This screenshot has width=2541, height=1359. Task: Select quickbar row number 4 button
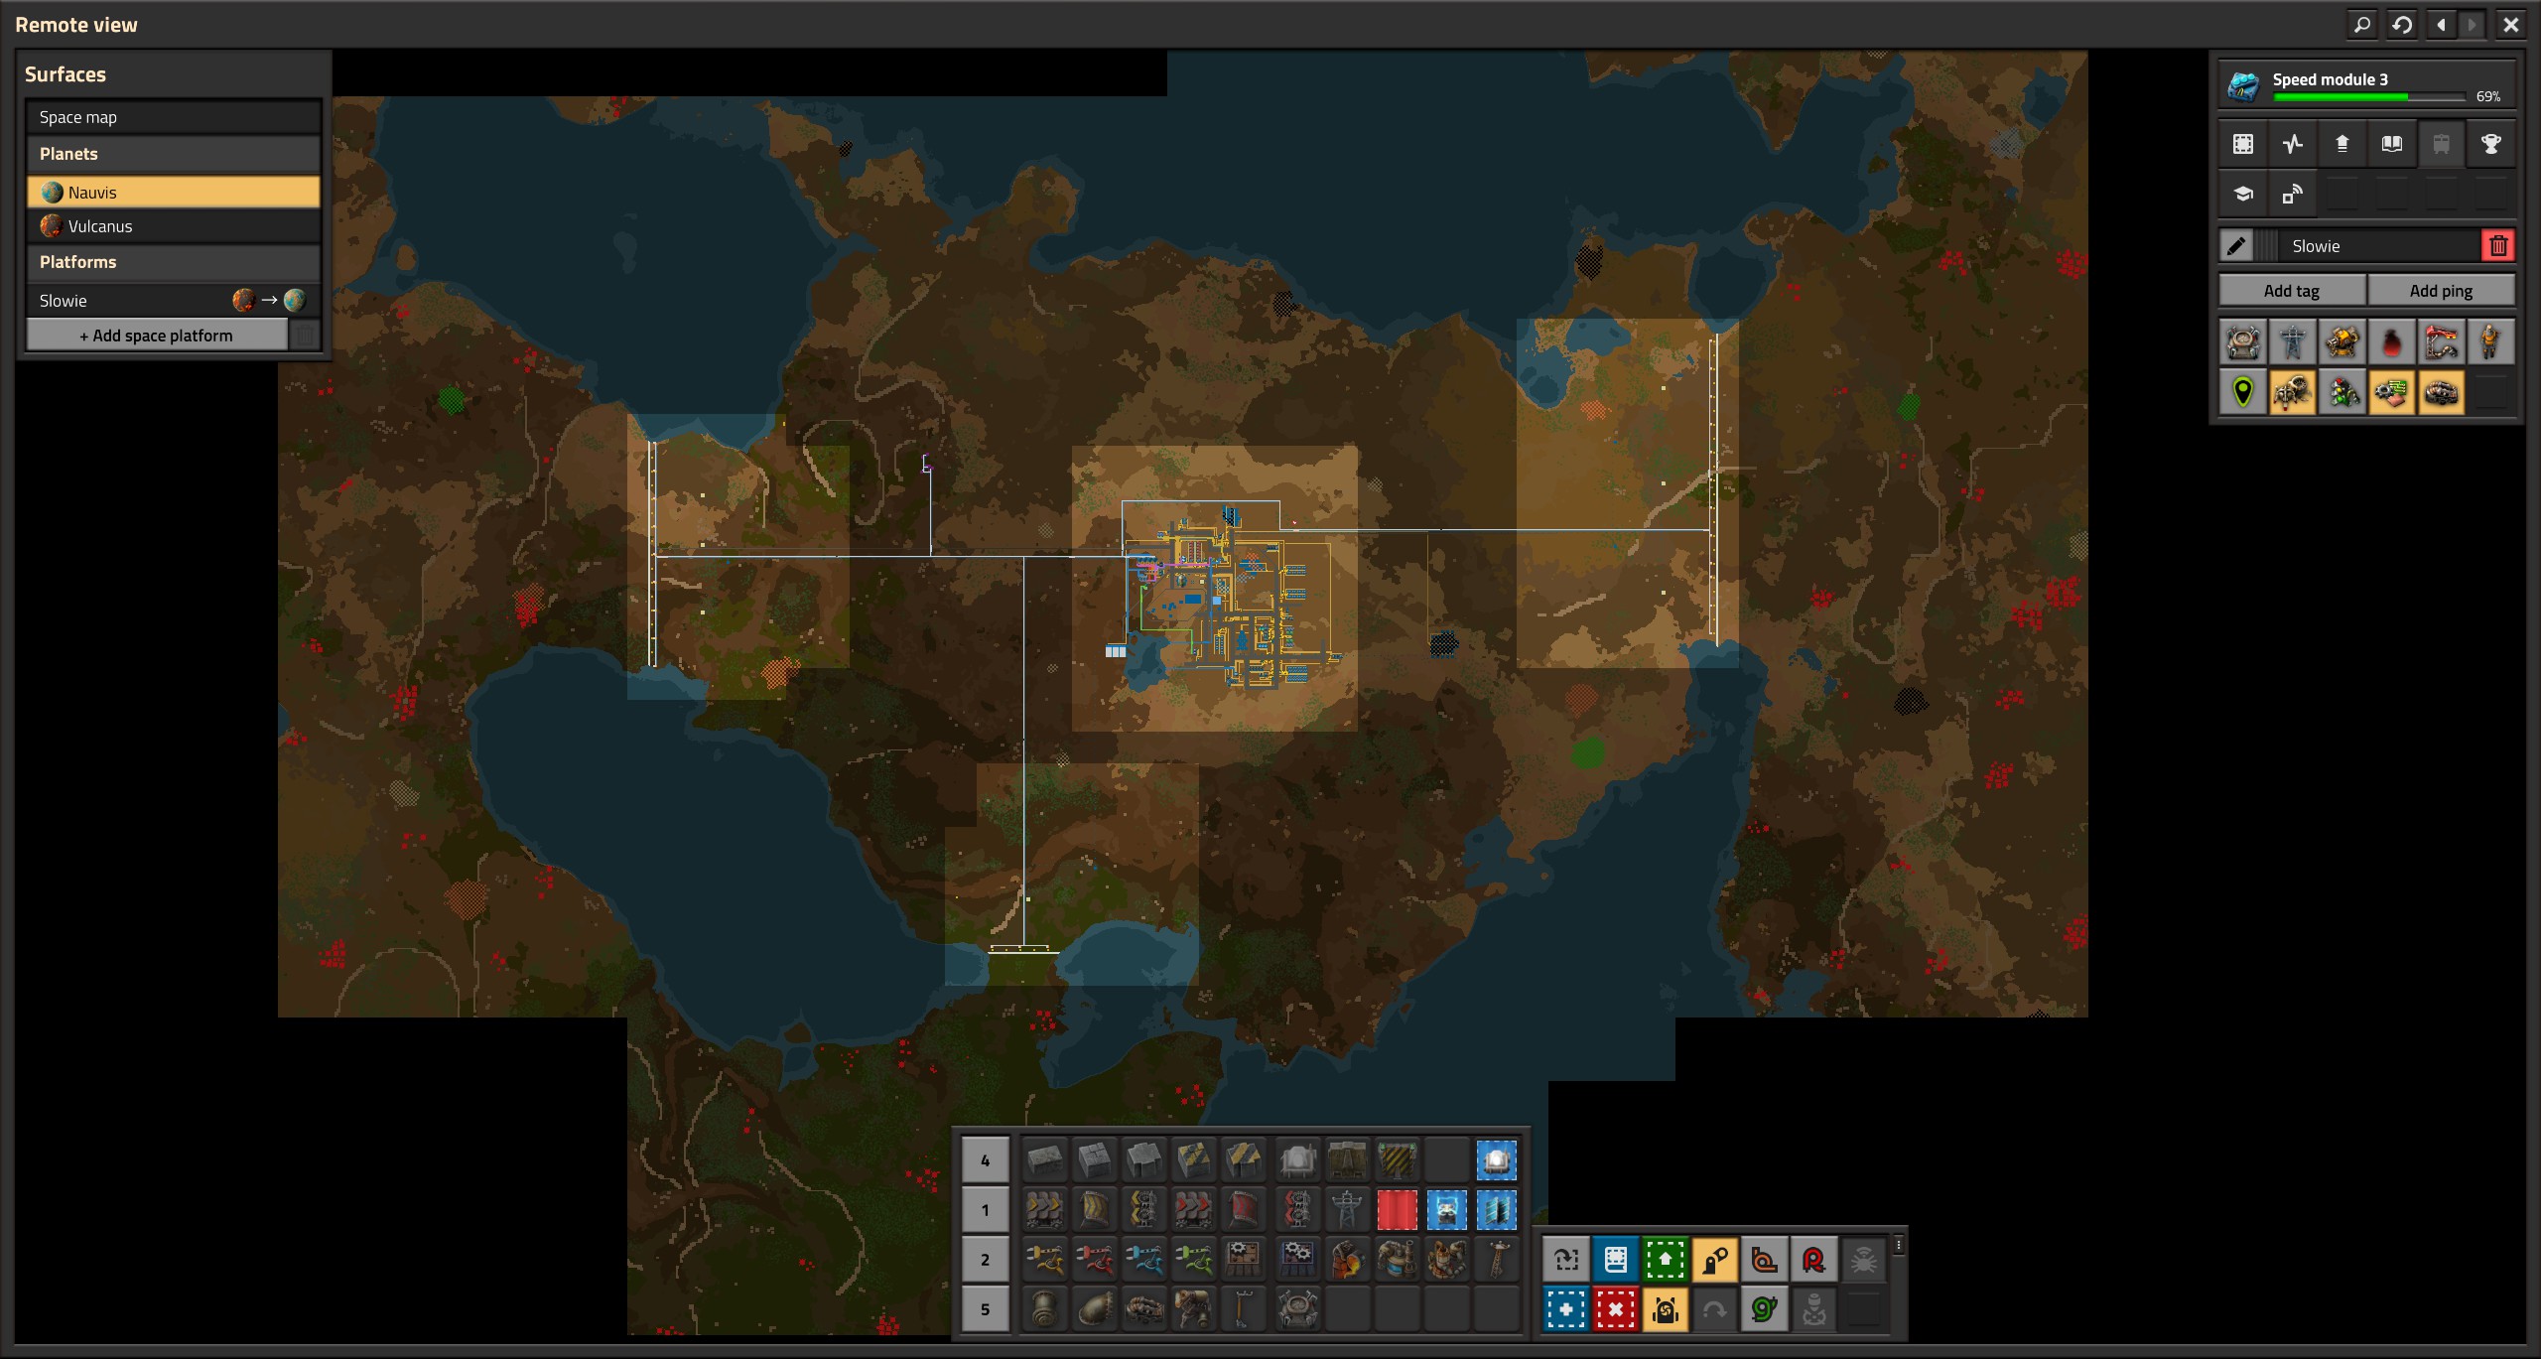985,1160
